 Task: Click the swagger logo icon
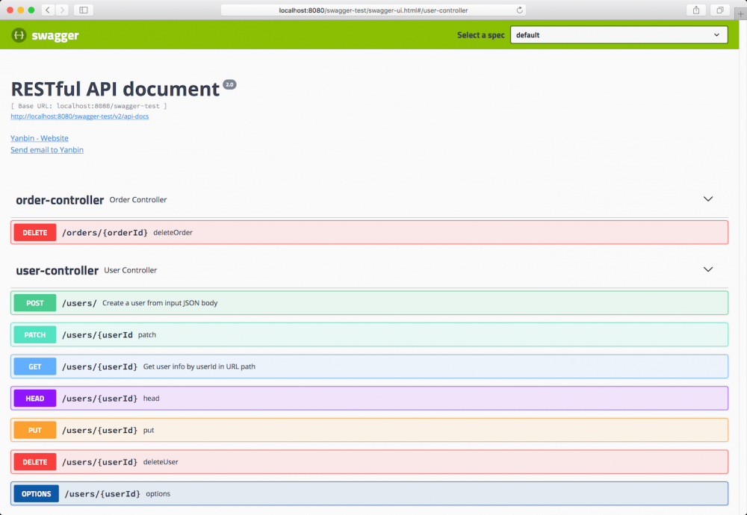coord(19,35)
